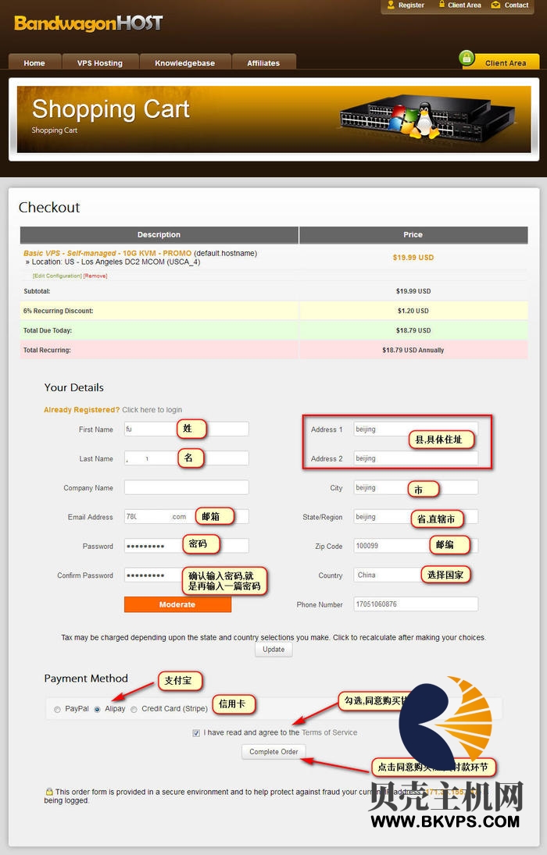Viewport: 547px width, 855px height.
Task: Focus the Password field
Action: (x=186, y=546)
